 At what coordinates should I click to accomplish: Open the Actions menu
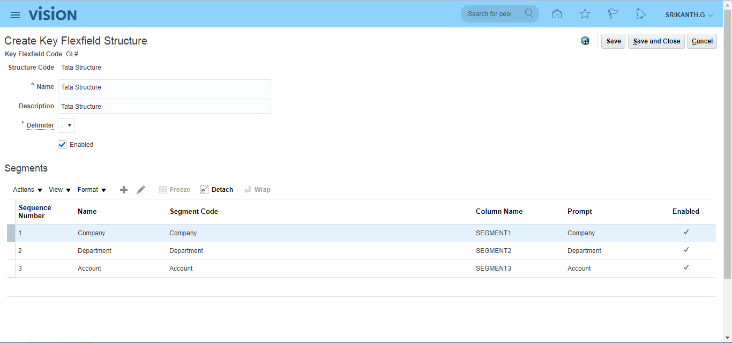click(x=27, y=190)
